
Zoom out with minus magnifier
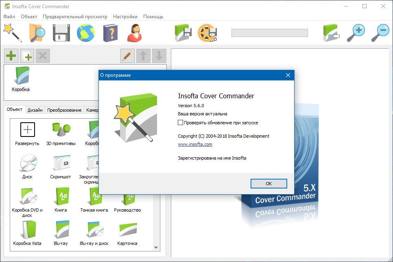[x=380, y=33]
